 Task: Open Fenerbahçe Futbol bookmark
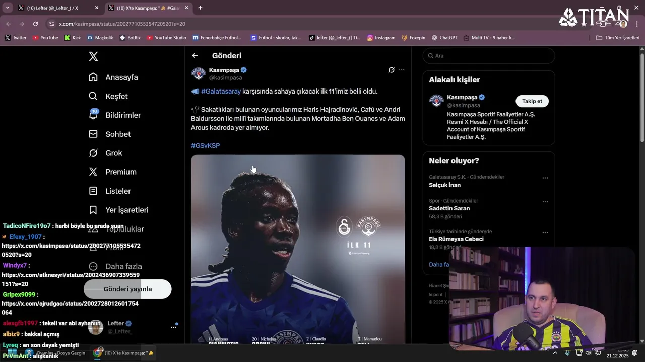click(217, 38)
